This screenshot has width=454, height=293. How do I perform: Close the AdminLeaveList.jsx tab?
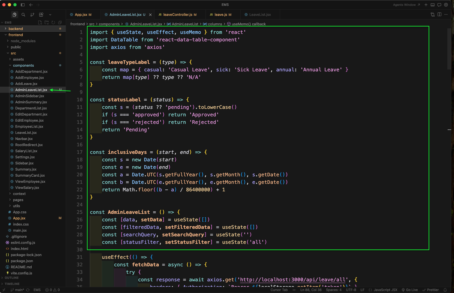150,15
